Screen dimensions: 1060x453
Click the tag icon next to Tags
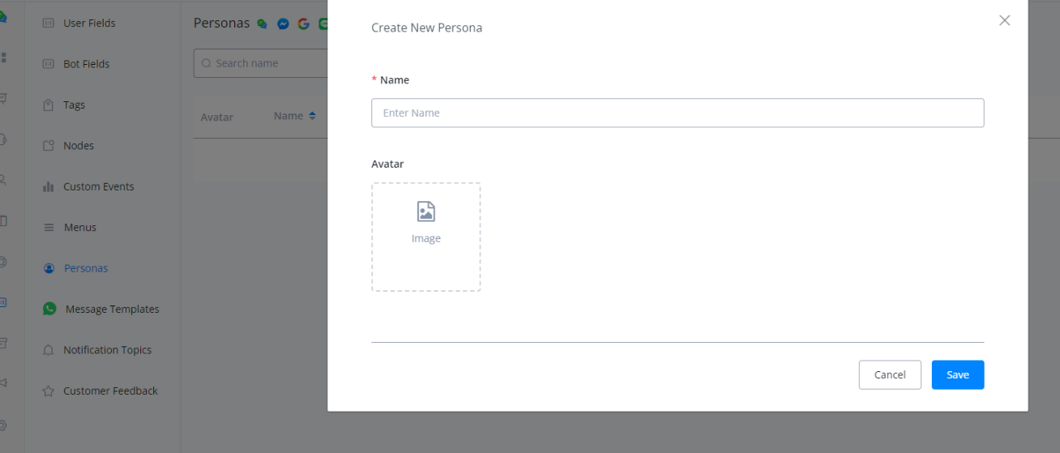coord(49,105)
